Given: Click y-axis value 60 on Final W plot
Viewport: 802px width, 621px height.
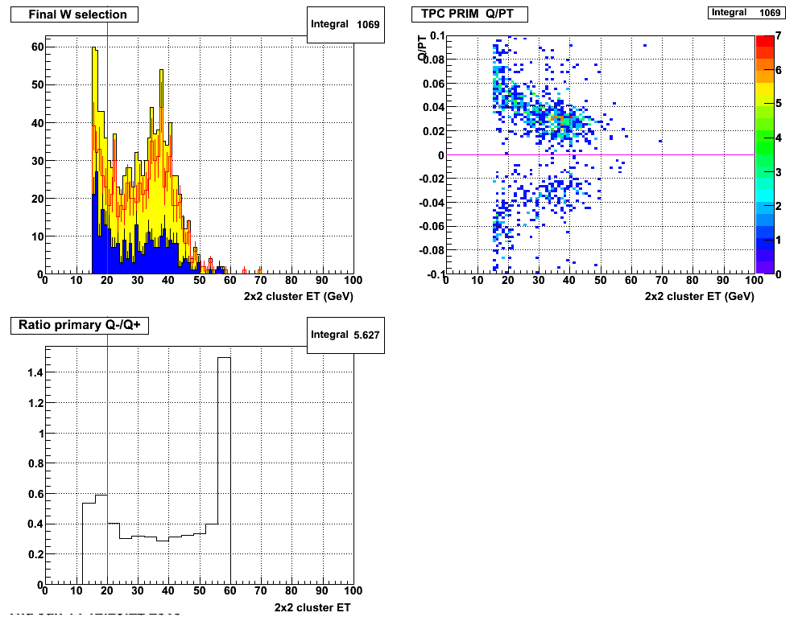Looking at the screenshot, I should (x=37, y=47).
